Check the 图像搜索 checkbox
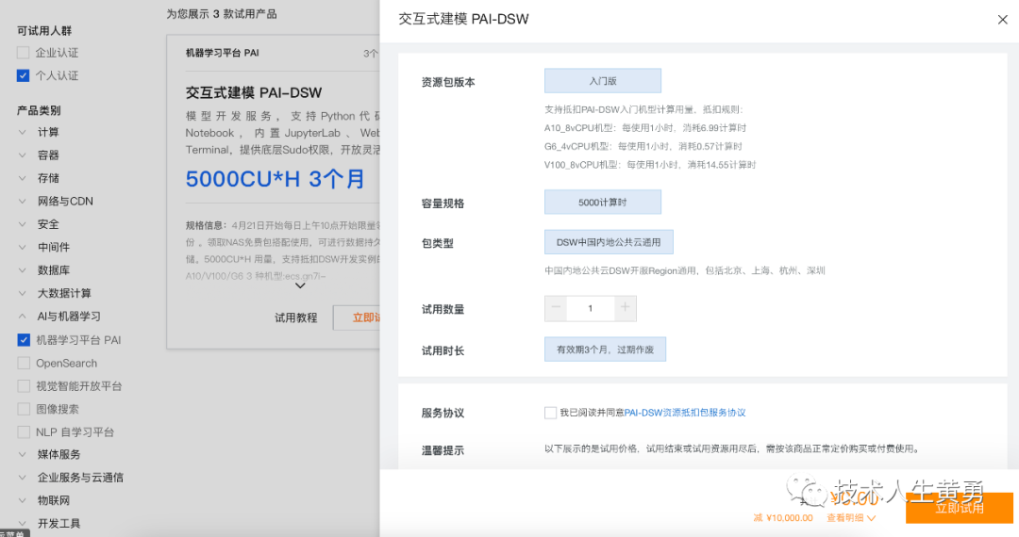Screen dimensions: 1019x537 pos(24,409)
